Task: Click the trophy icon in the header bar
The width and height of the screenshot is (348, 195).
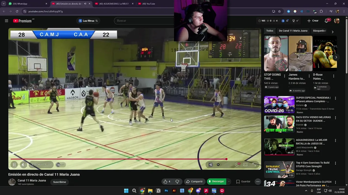Action: pos(293,21)
